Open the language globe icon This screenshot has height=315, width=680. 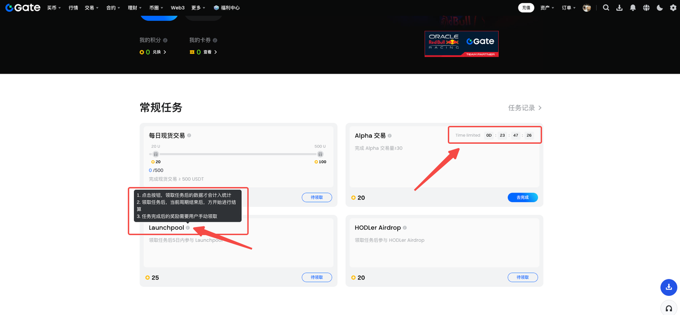[646, 7]
